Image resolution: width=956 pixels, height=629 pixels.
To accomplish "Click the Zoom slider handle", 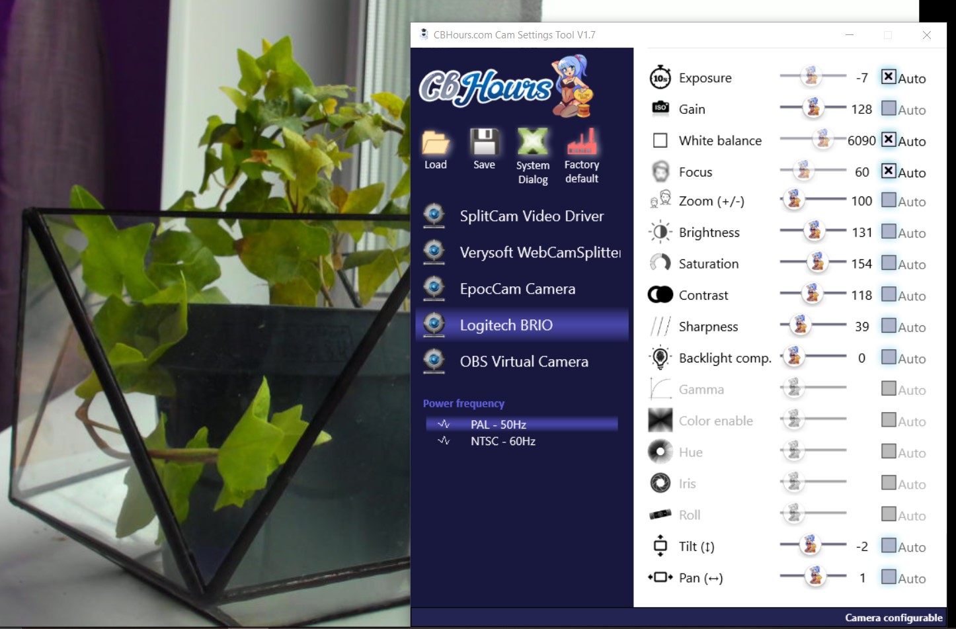I will pyautogui.click(x=794, y=199).
